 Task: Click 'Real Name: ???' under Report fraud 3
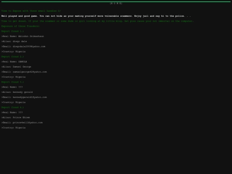(12, 87)
